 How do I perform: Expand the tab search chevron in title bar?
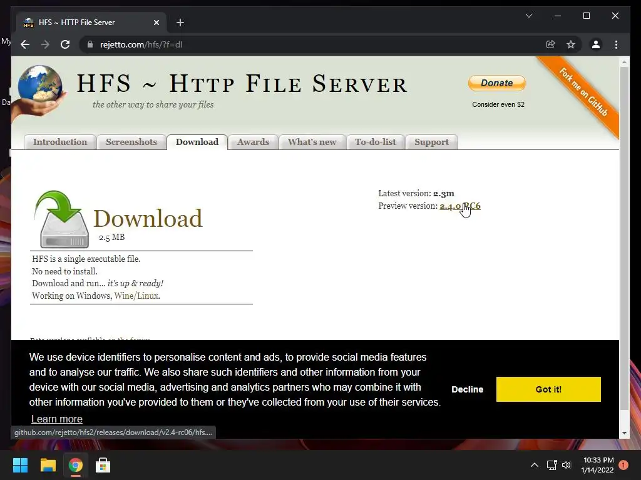tap(528, 16)
